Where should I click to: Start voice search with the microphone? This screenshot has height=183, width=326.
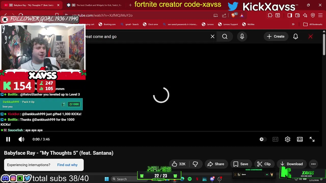[242, 37]
